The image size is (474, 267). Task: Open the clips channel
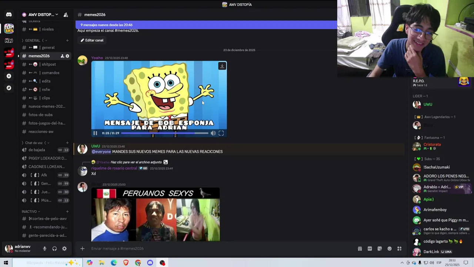pos(45,98)
